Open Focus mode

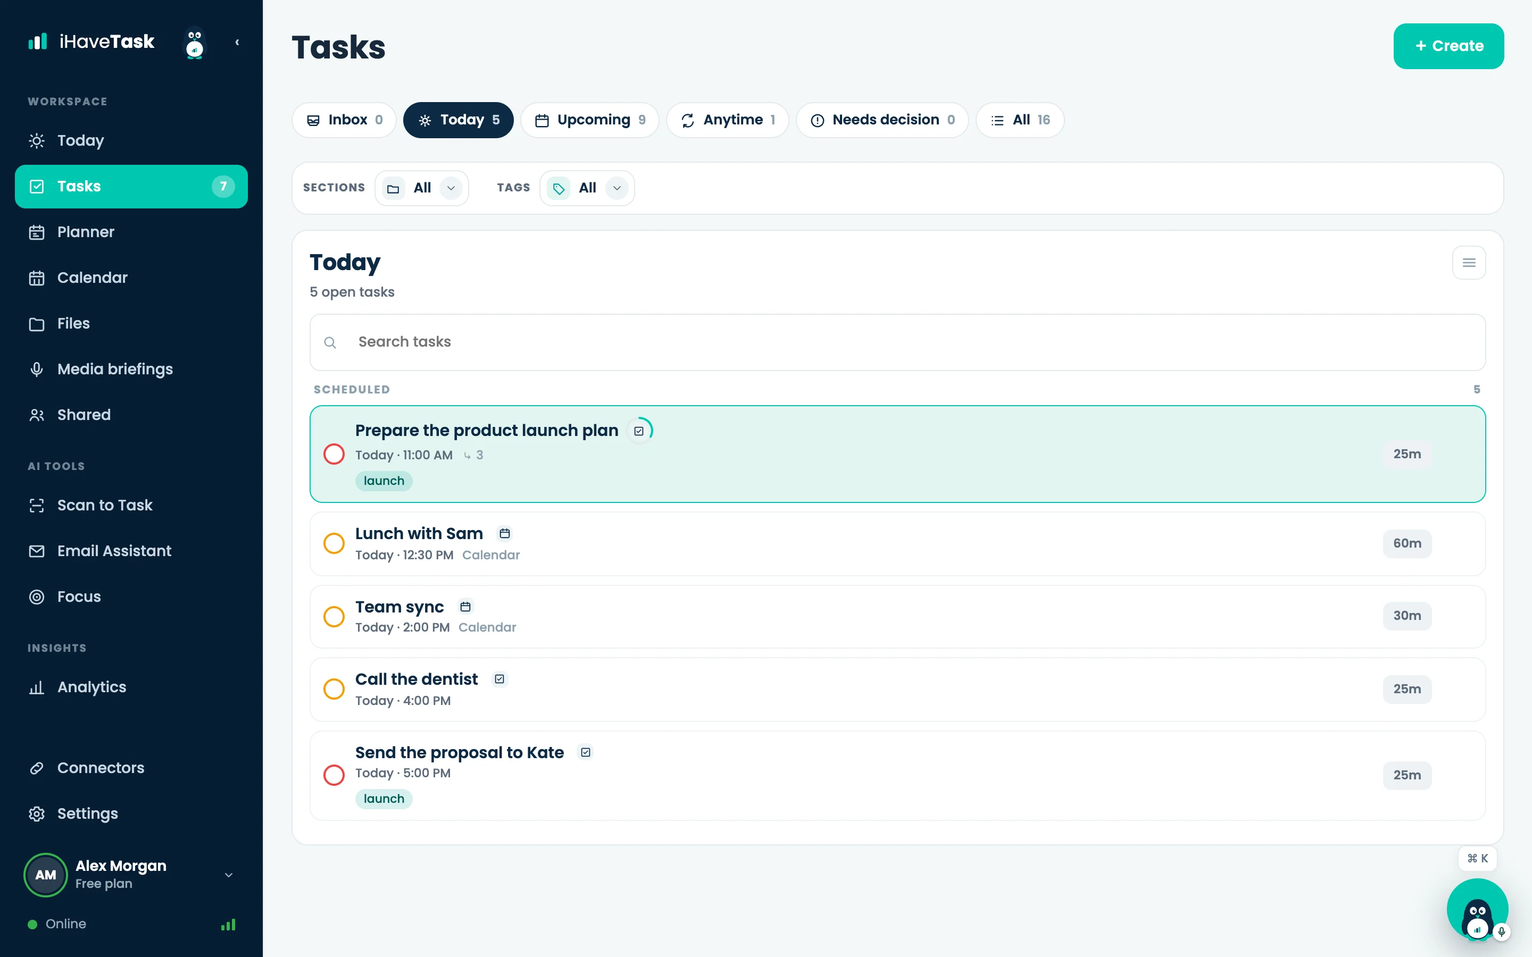click(x=131, y=596)
